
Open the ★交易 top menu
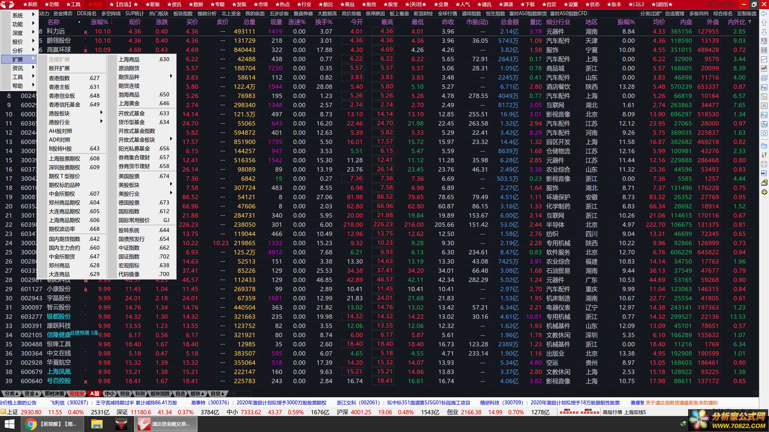point(440,4)
